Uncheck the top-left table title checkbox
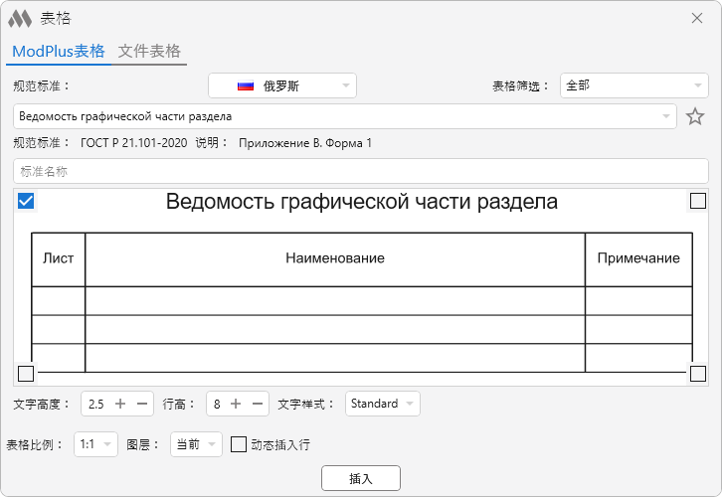Viewport: 722px width, 497px height. (26, 202)
